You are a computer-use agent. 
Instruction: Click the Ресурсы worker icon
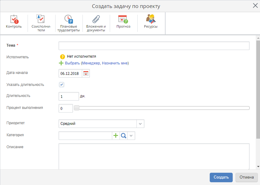[x=151, y=20]
